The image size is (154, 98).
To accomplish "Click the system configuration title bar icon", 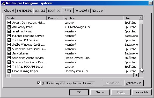I will click(3, 3).
